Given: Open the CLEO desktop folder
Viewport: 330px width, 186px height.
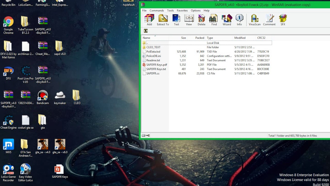Looking at the screenshot, I should (77, 97).
